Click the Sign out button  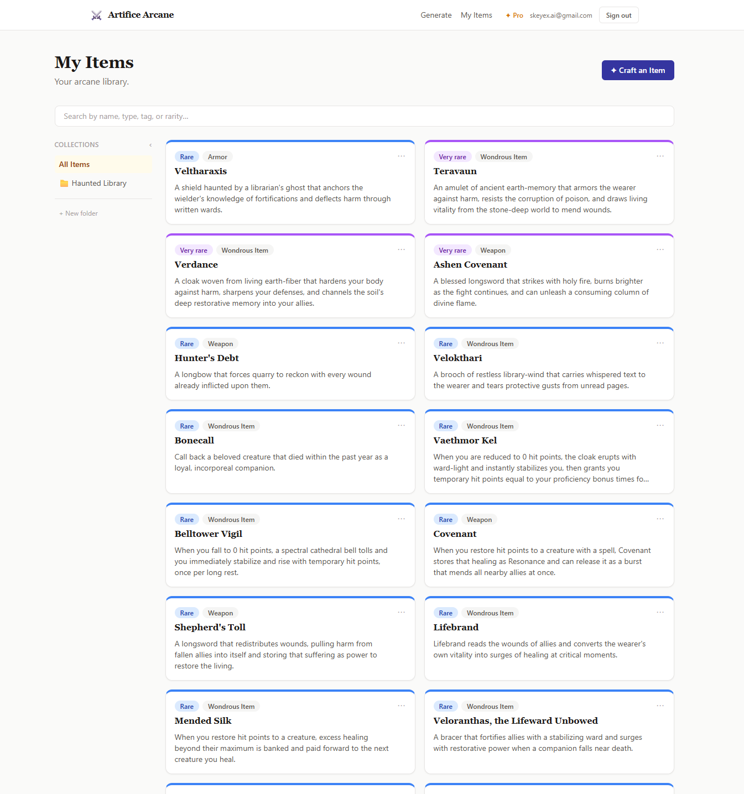(618, 15)
